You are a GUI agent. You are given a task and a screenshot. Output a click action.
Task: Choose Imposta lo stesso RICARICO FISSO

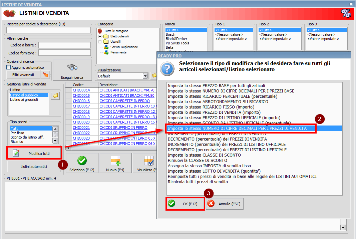point(211,107)
